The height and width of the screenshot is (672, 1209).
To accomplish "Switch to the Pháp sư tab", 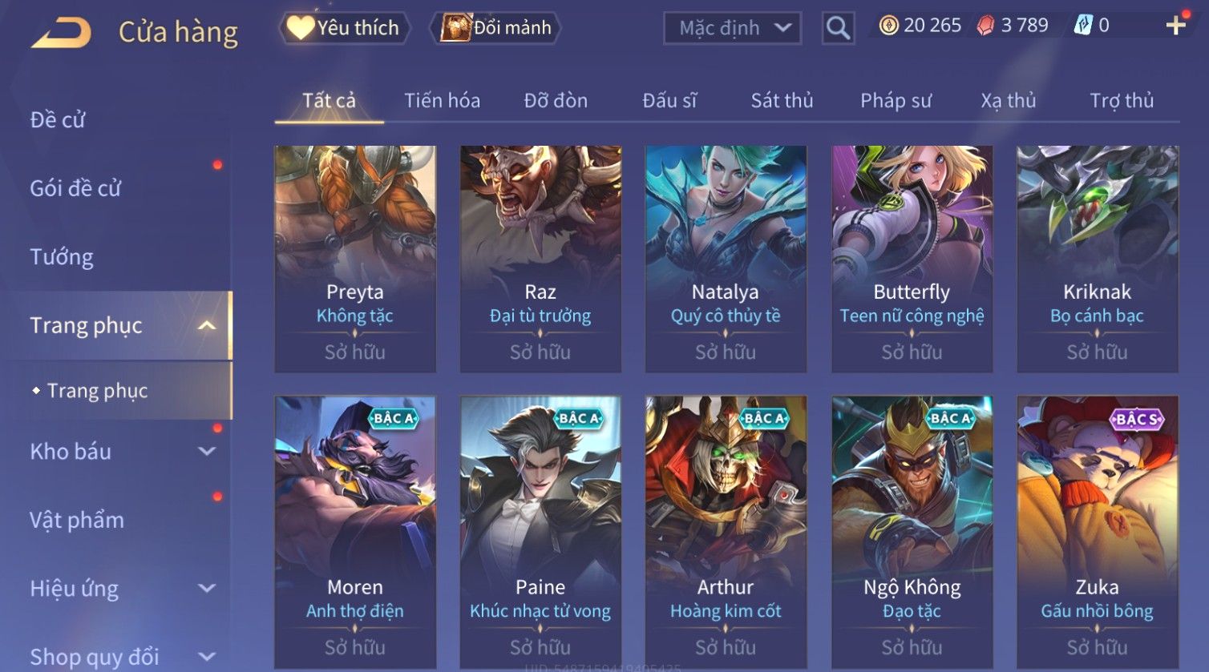I will tap(896, 101).
